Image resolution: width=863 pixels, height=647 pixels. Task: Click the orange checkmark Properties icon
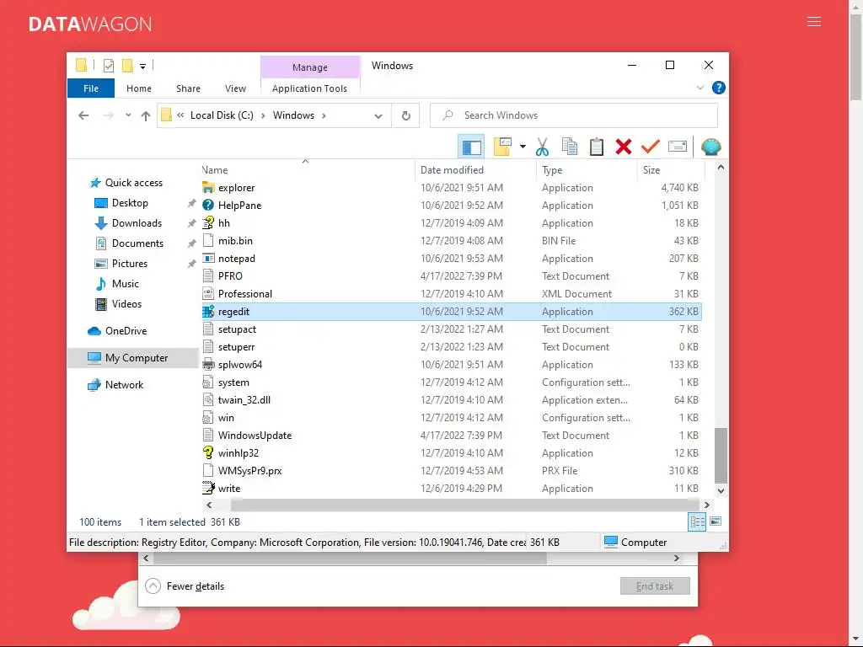pos(651,147)
